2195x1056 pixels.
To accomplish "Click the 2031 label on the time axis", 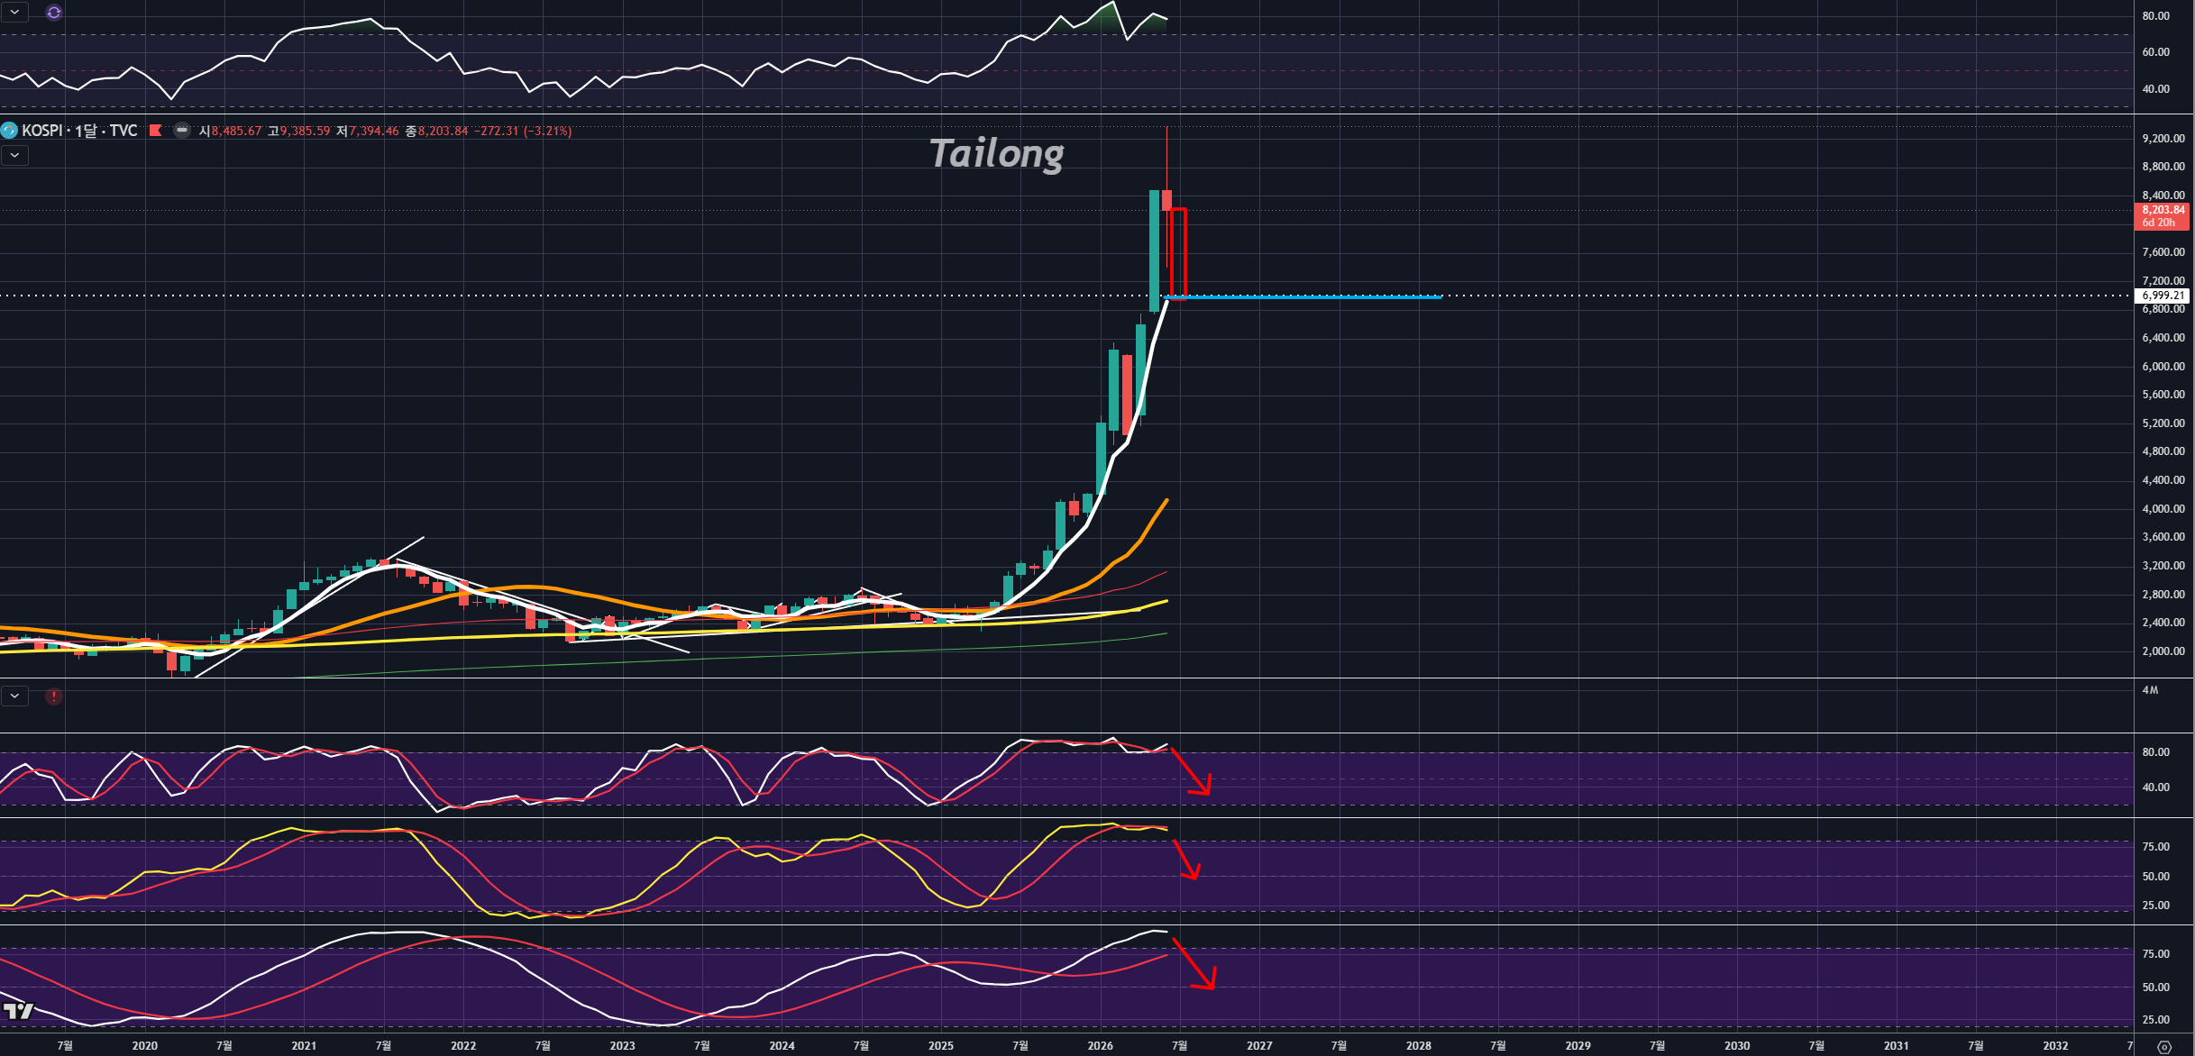I will 1897,1046.
